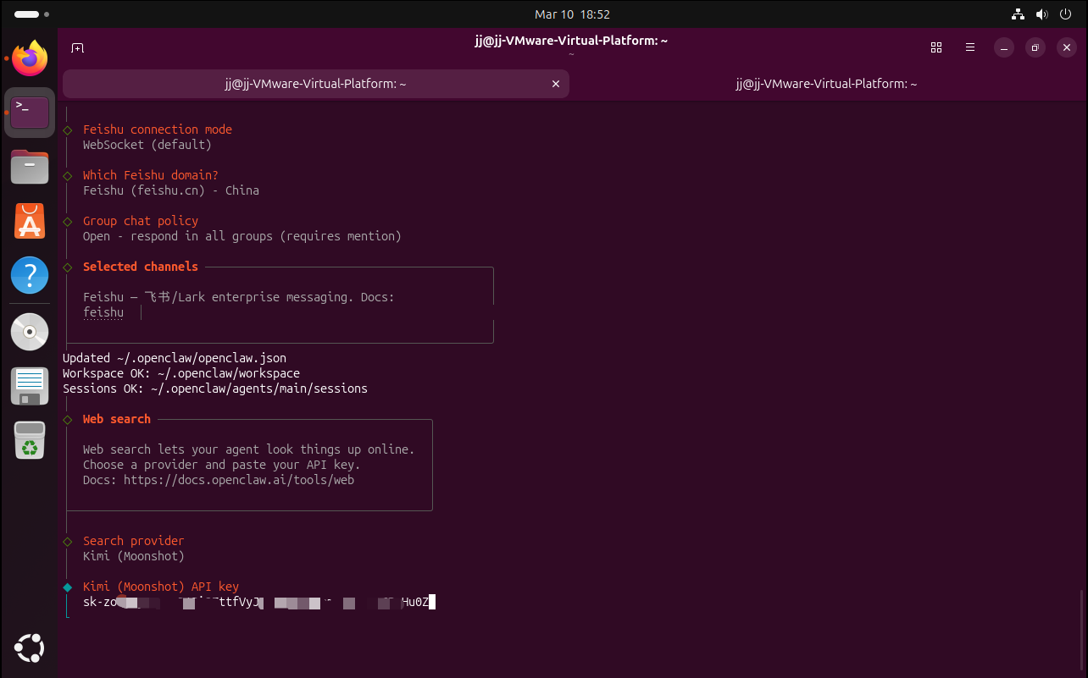Show all applications with the Ubuntu logo
Screen dimensions: 1088x678
(30, 648)
